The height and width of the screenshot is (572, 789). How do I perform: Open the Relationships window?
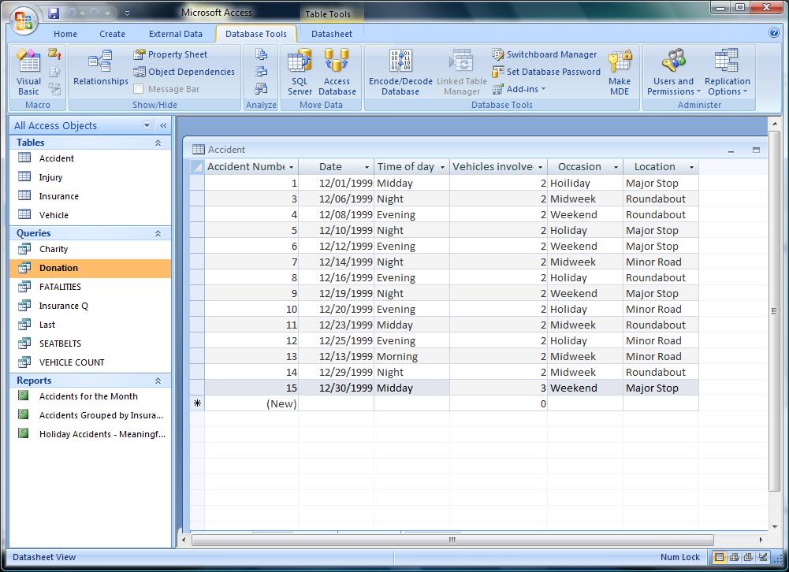coord(101,68)
